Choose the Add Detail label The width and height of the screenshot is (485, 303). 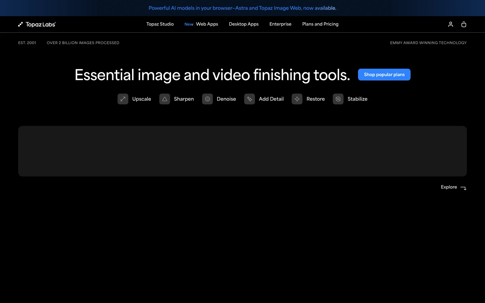[271, 99]
